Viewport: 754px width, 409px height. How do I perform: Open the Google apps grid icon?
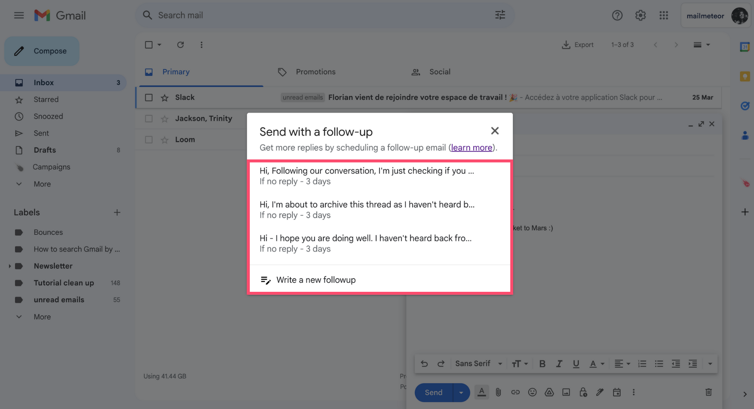coord(663,16)
